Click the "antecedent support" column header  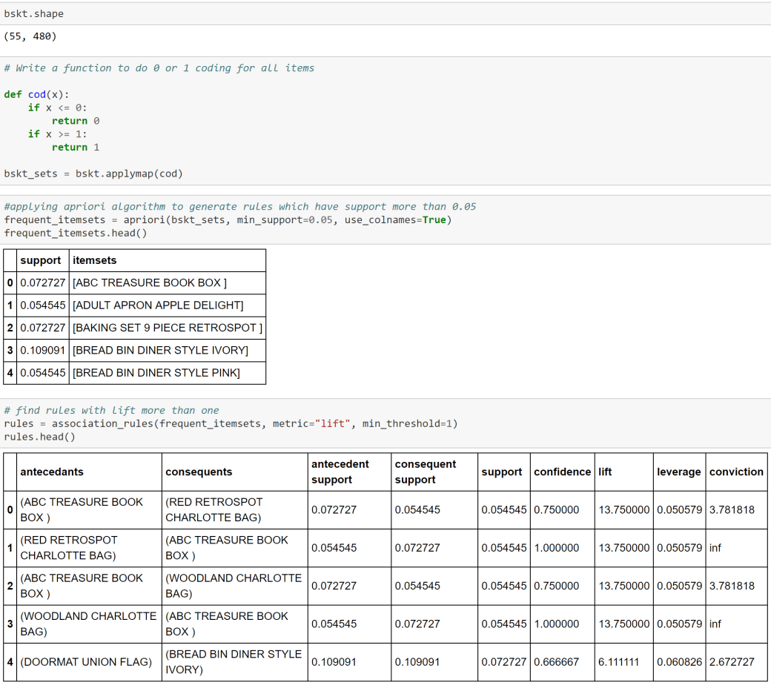click(350, 472)
